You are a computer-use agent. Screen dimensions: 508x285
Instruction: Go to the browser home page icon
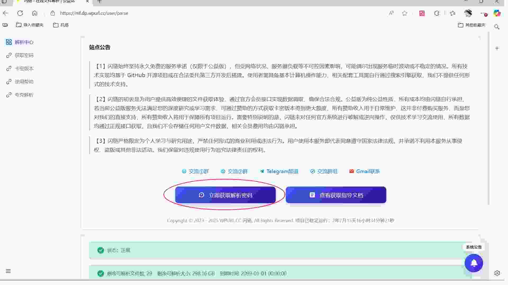tap(35, 13)
